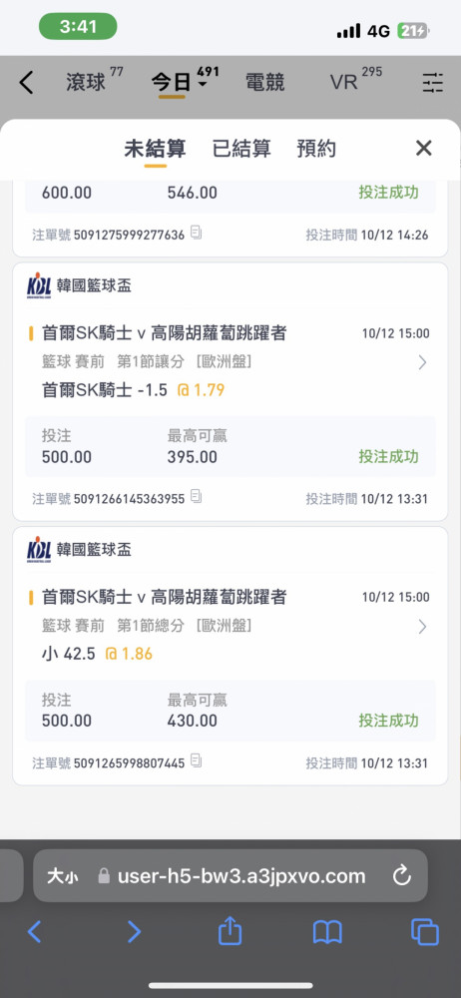
Task: Tap the Safari share icon
Action: (x=230, y=932)
